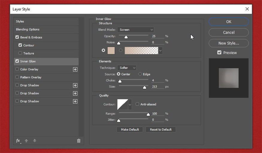Select Pattern Overlay in the style list

31,77
